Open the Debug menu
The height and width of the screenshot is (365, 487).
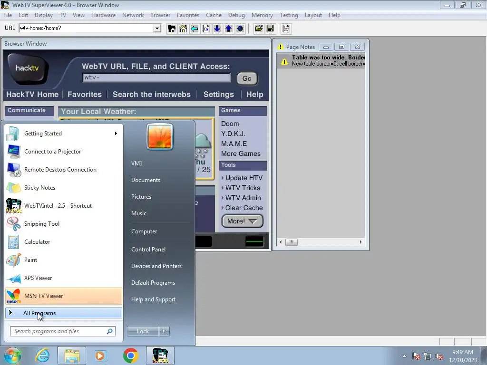[236, 15]
